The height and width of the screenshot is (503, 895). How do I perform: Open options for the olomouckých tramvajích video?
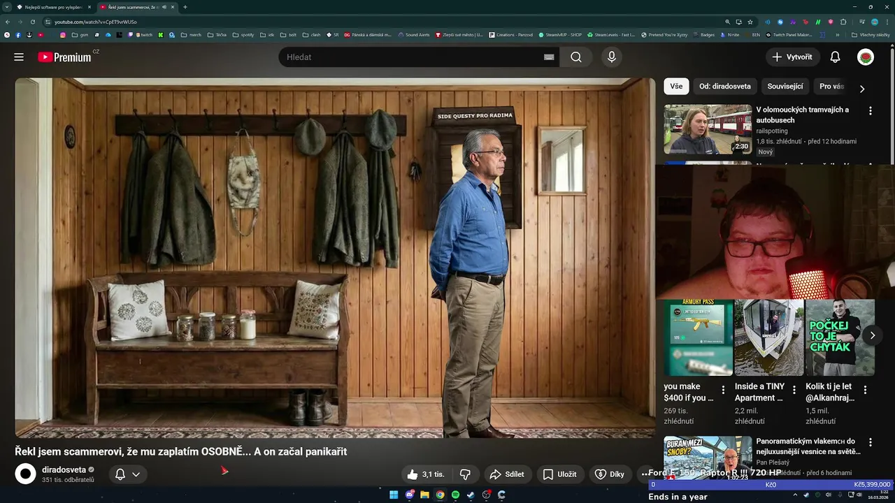coord(871,111)
